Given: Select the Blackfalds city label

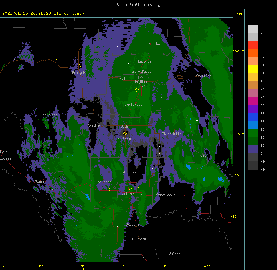Looking at the screenshot, I should tap(142, 72).
